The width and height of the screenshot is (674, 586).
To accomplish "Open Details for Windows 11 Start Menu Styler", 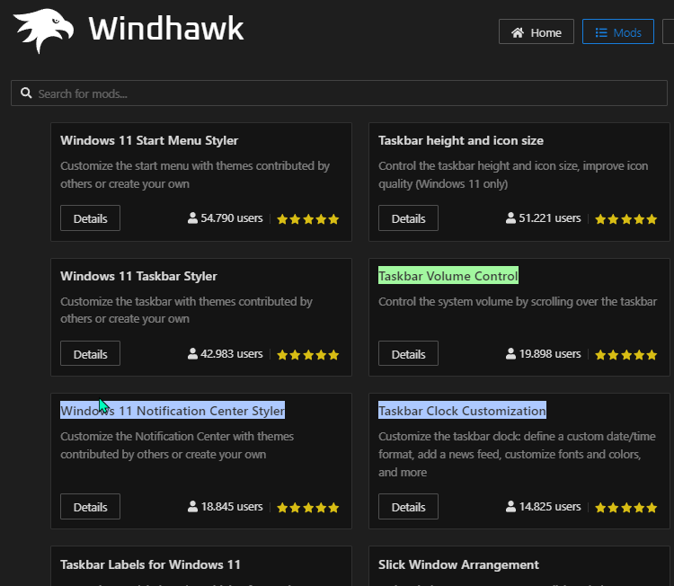I will (x=90, y=218).
